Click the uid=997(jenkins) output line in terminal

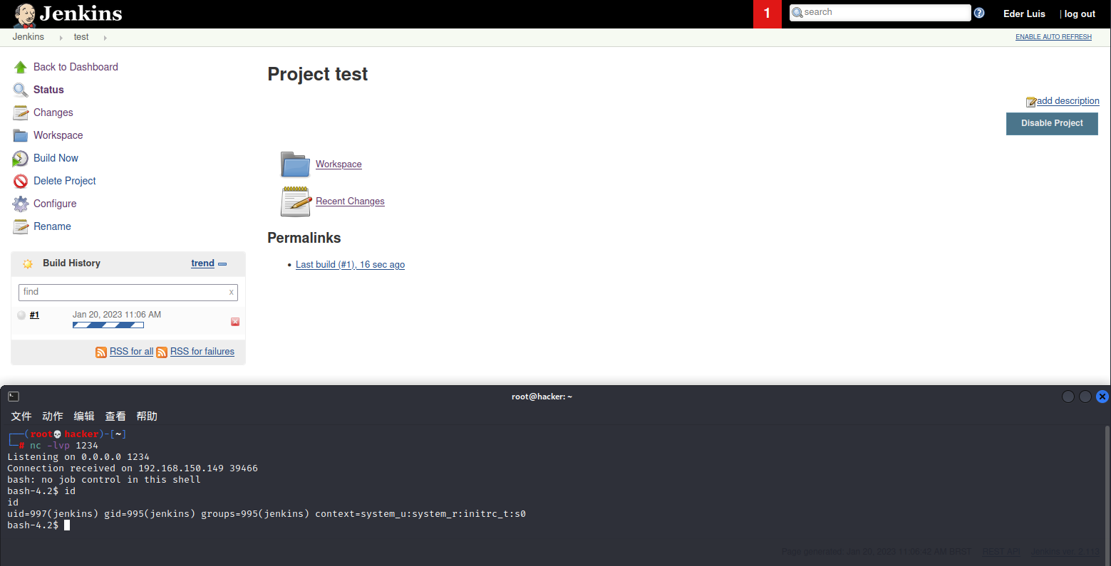point(267,514)
